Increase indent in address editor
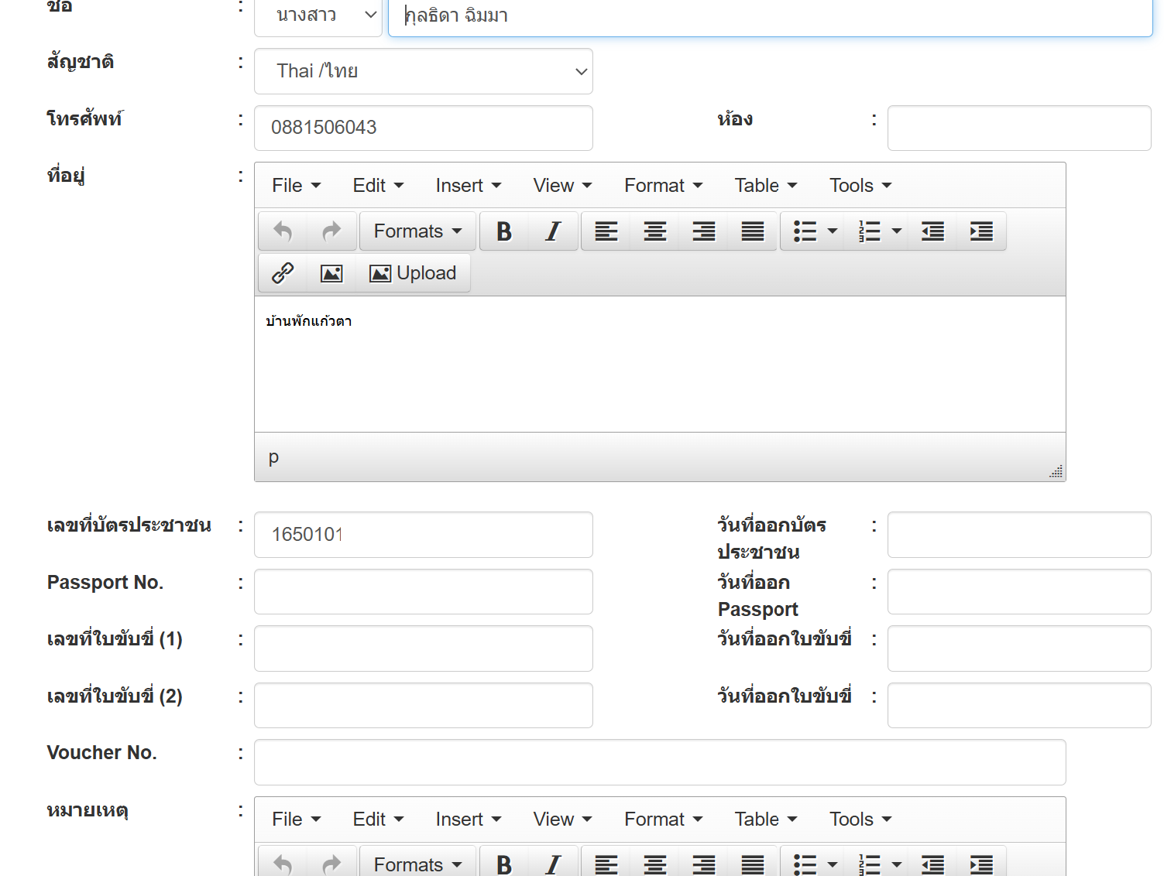 [981, 231]
